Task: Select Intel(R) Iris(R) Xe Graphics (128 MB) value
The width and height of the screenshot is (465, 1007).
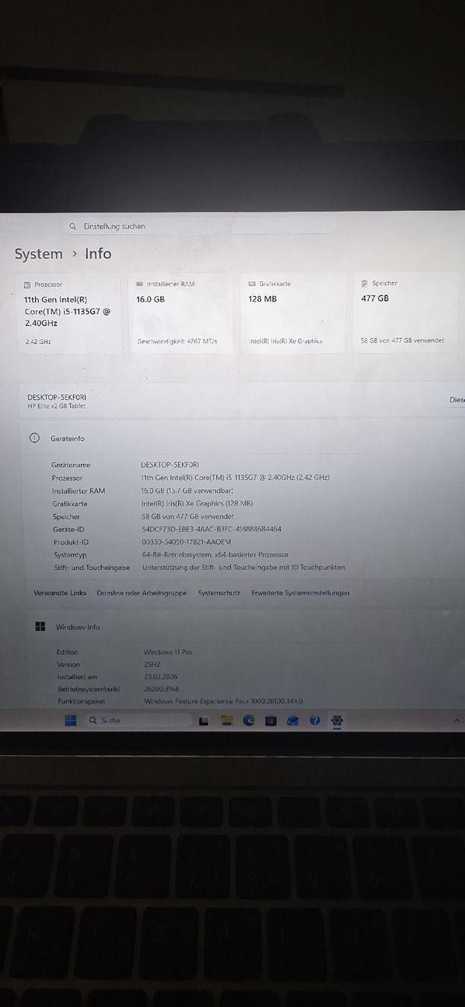Action: (197, 503)
